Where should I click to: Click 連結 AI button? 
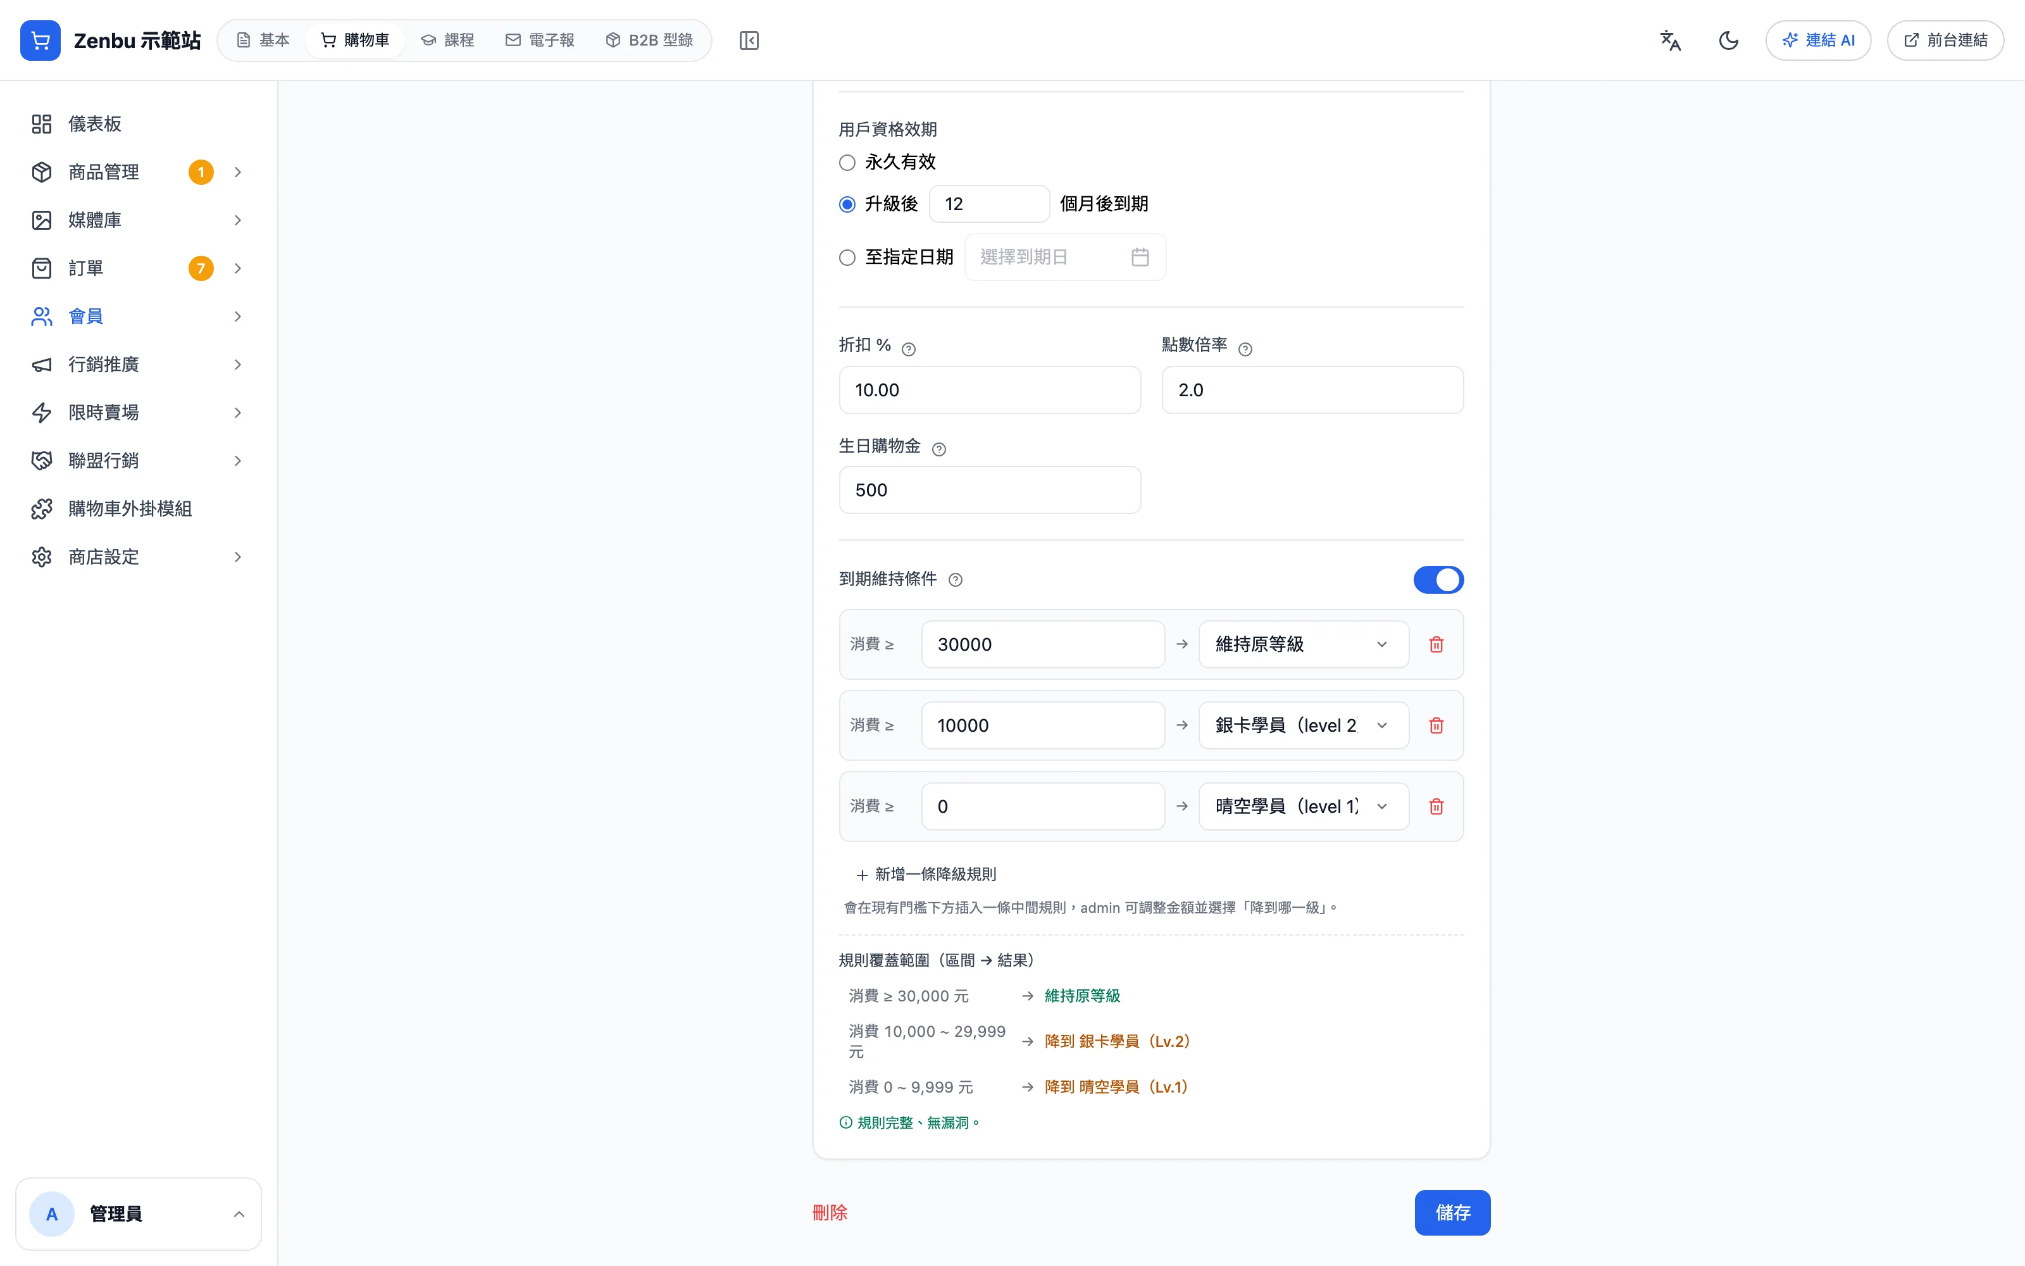pos(1817,40)
